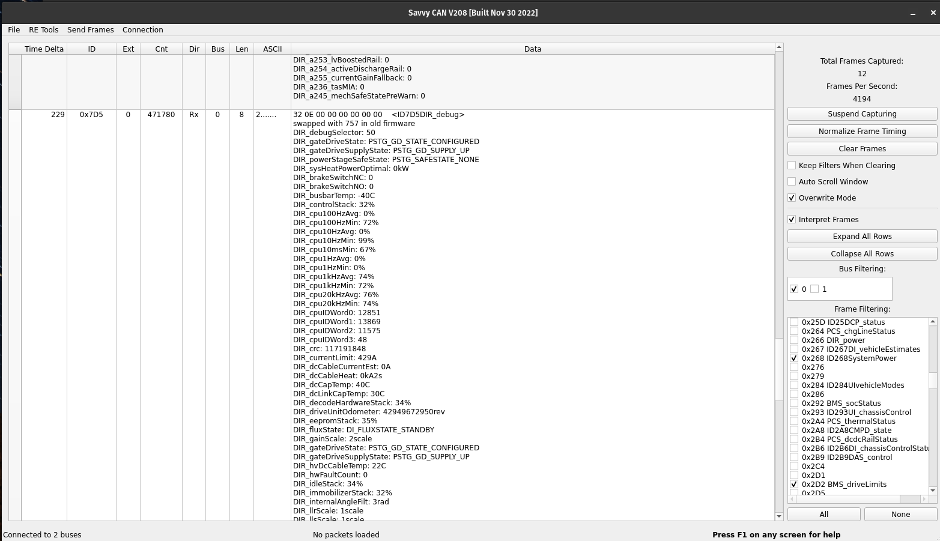Click the Time Delta column header
940x541 pixels.
44,49
